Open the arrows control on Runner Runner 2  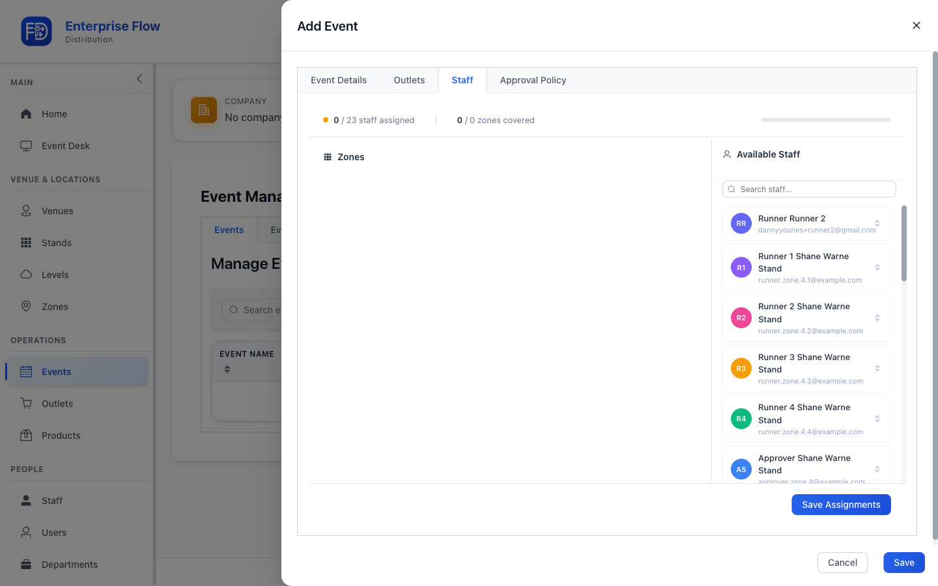877,223
